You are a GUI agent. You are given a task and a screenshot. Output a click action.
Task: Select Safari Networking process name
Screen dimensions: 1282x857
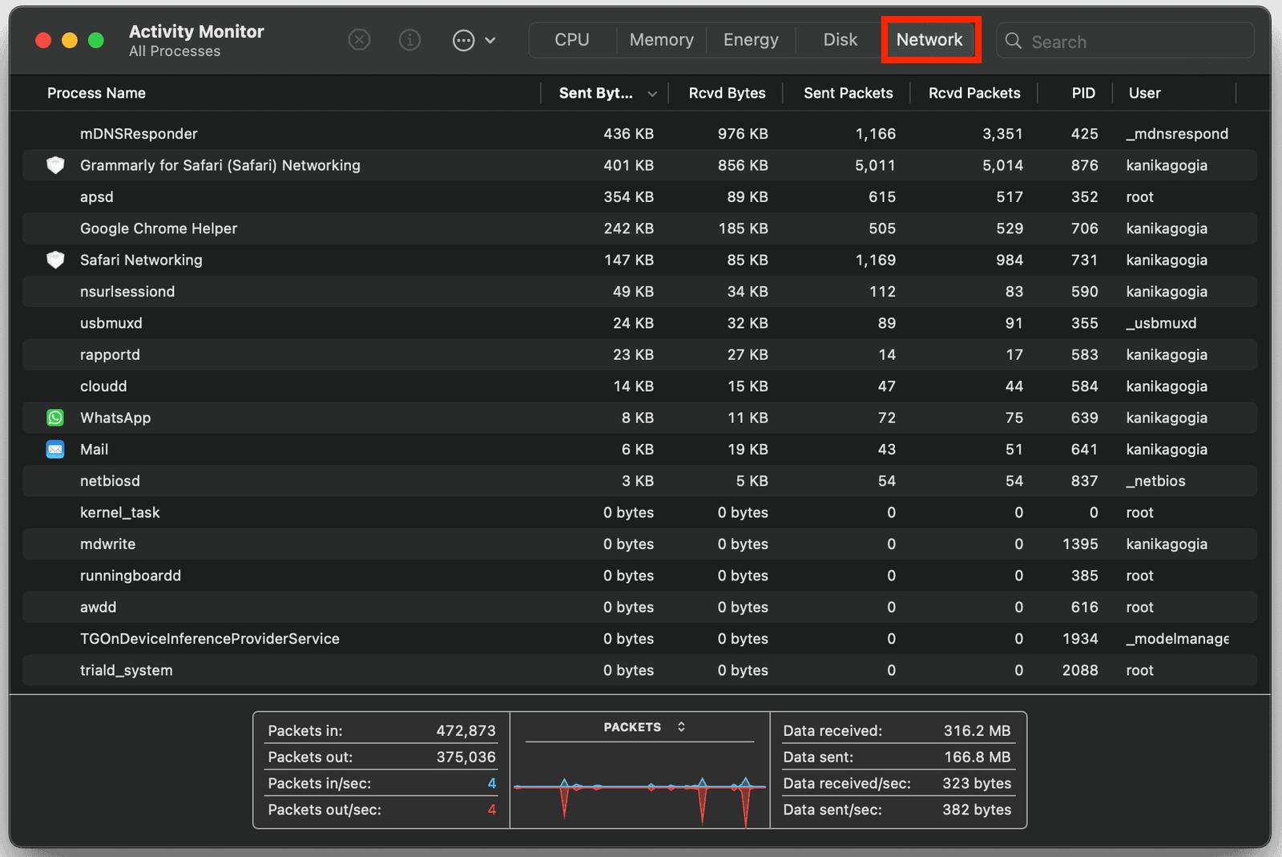pyautogui.click(x=141, y=260)
